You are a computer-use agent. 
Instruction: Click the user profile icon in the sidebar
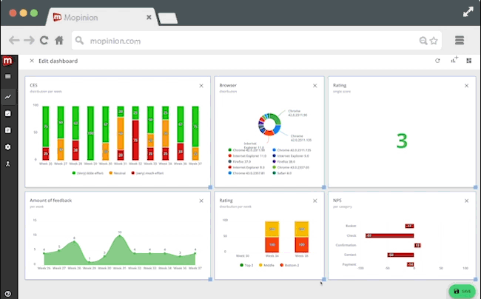(7, 164)
